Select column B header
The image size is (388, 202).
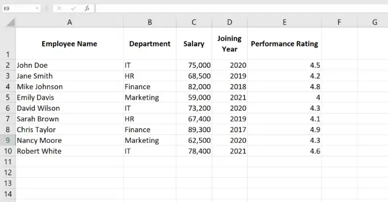150,22
